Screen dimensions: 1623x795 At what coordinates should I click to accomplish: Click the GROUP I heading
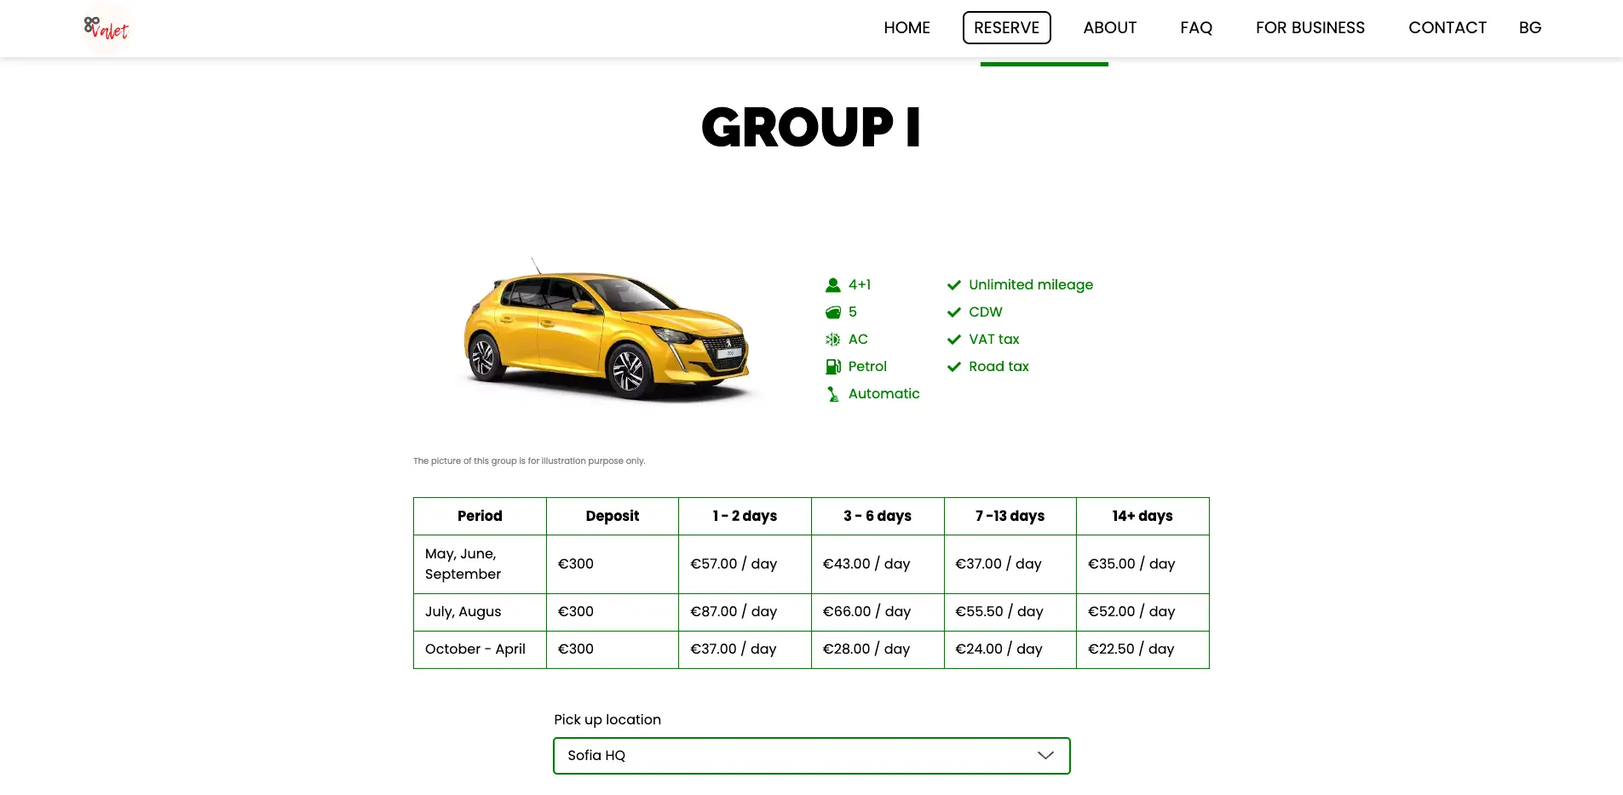tap(811, 128)
